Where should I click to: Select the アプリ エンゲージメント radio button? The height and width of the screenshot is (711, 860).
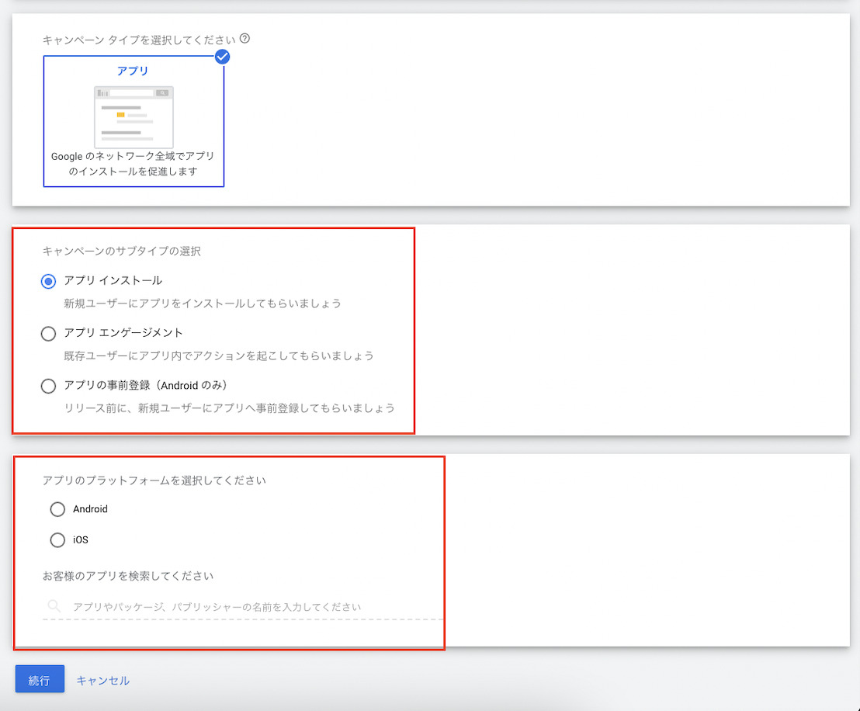[x=48, y=333]
